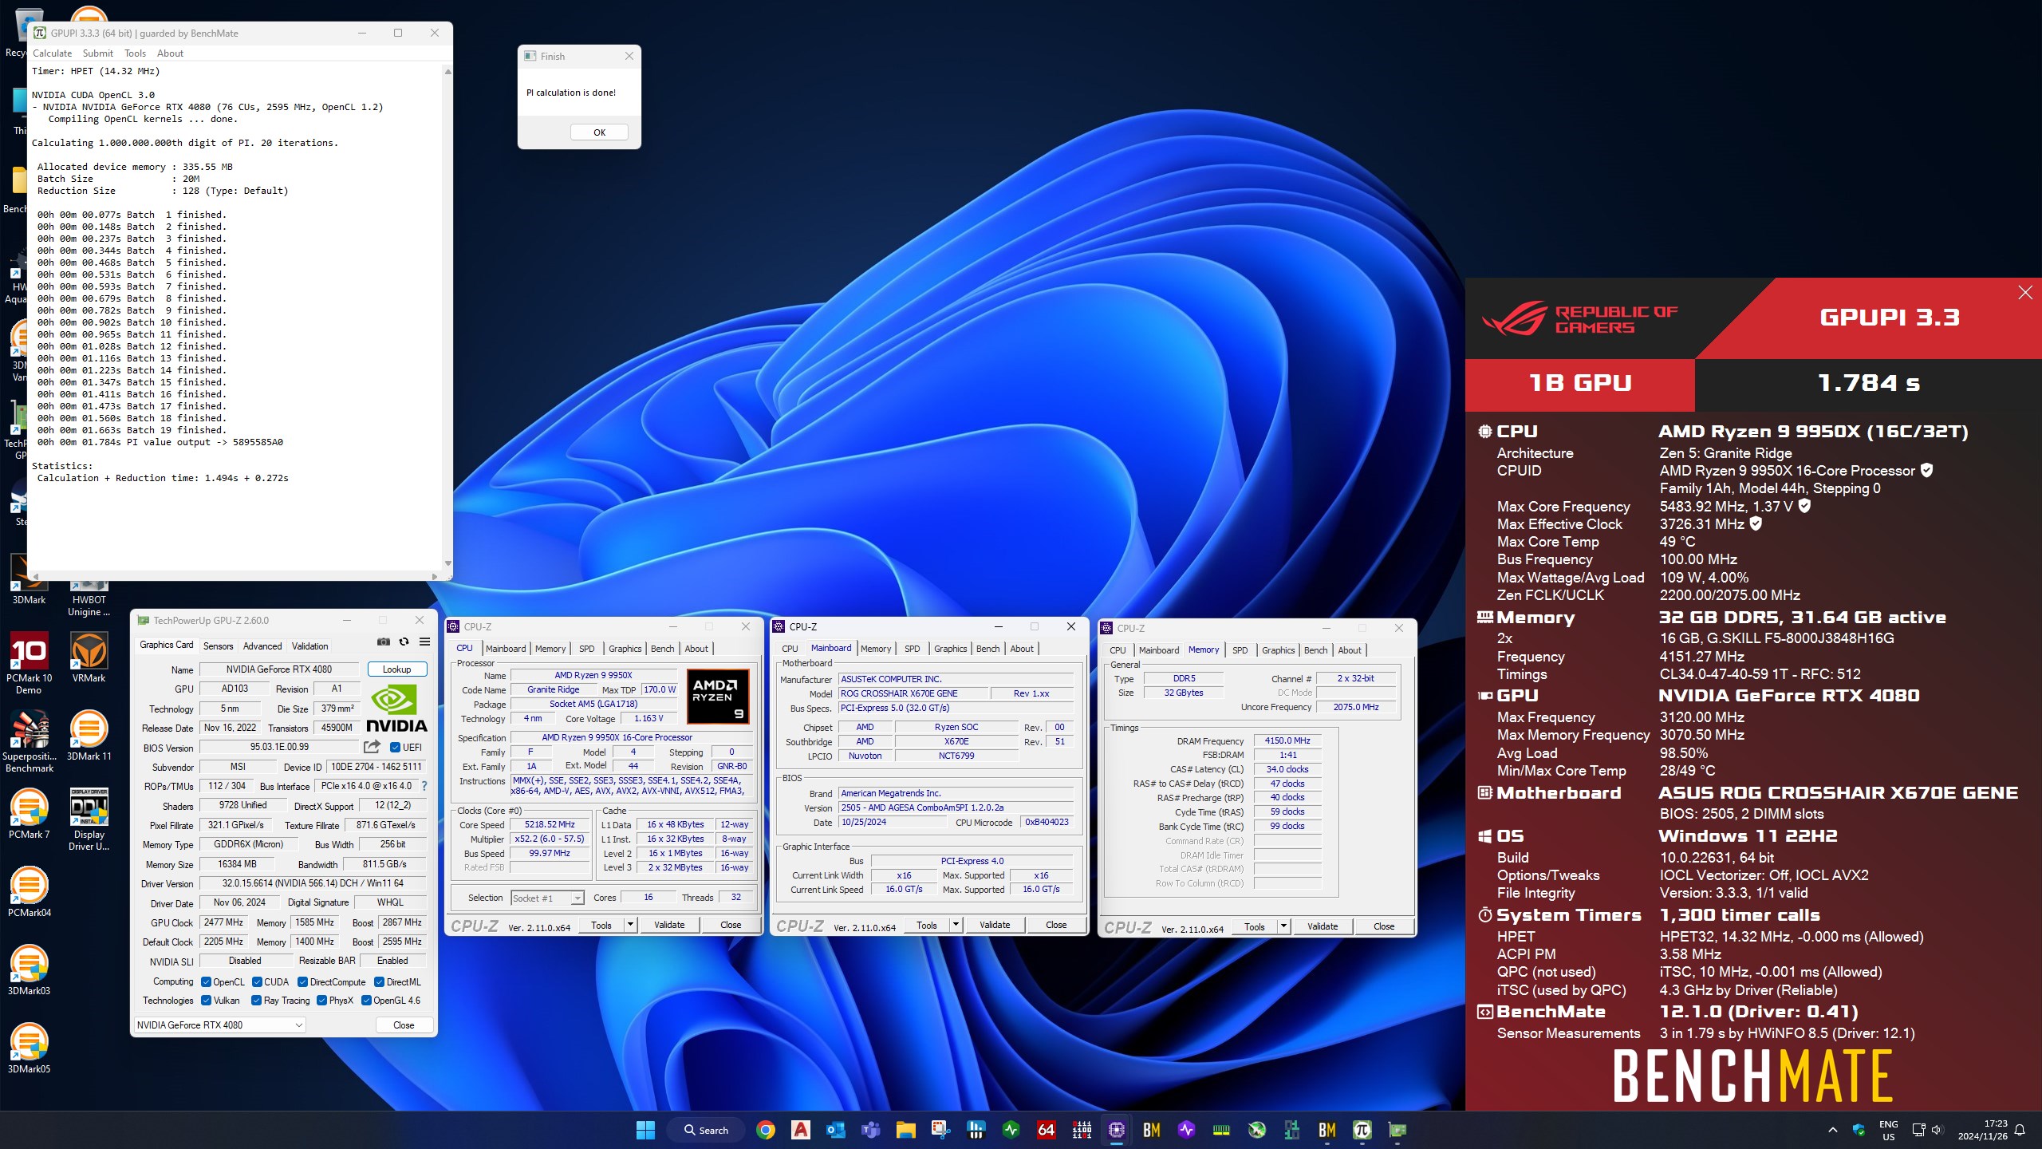The image size is (2042, 1149).
Task: Switch to the Advanced tab in GPU-Z
Action: (262, 646)
